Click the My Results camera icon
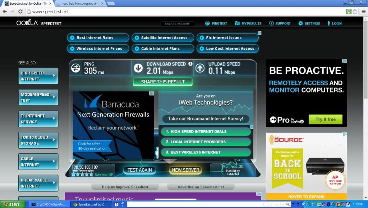 [237, 23]
